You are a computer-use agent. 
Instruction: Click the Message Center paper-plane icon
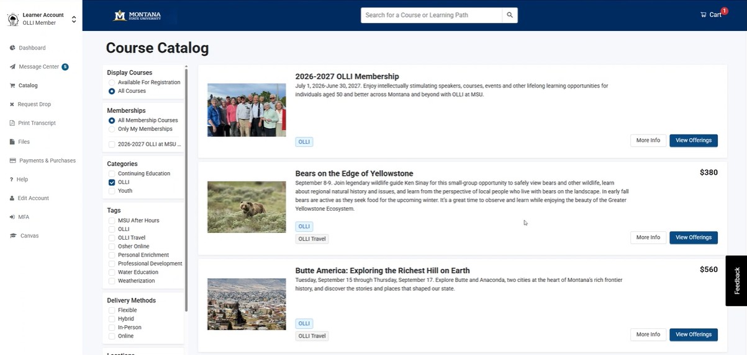[x=12, y=67]
